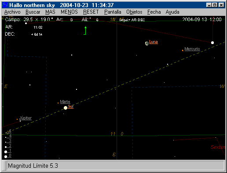Select the Júpiter planet label
The width and height of the screenshot is (227, 173).
(x=26, y=118)
